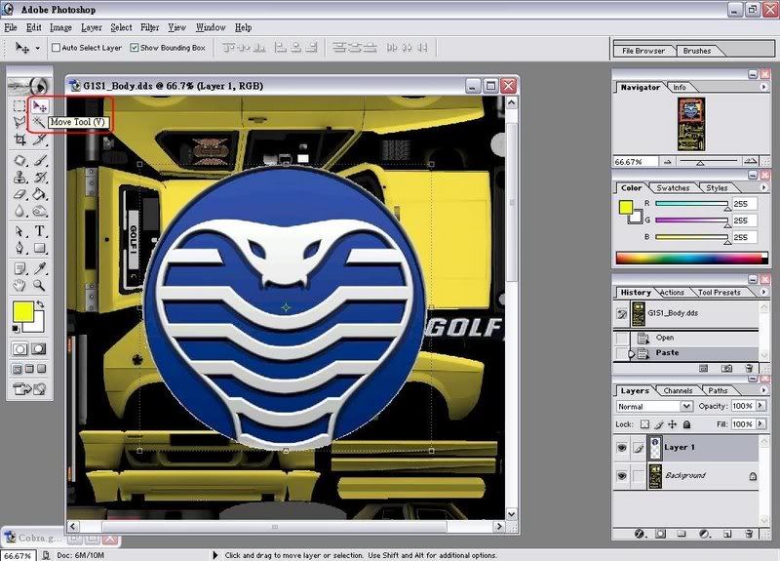780x561 pixels.
Task: Click the foreground yellow color swatch in toolbox
Action: 22,311
